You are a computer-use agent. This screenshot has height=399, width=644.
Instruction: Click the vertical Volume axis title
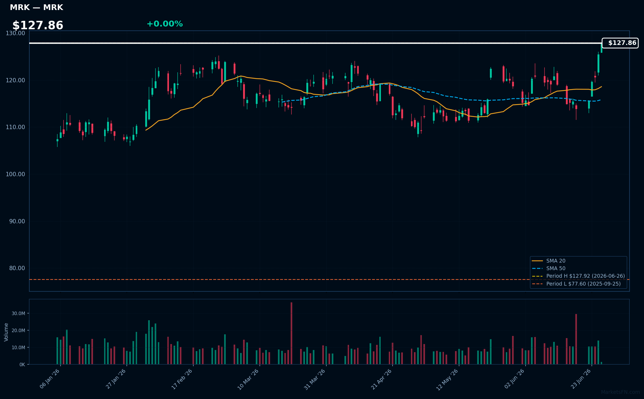pos(6,332)
